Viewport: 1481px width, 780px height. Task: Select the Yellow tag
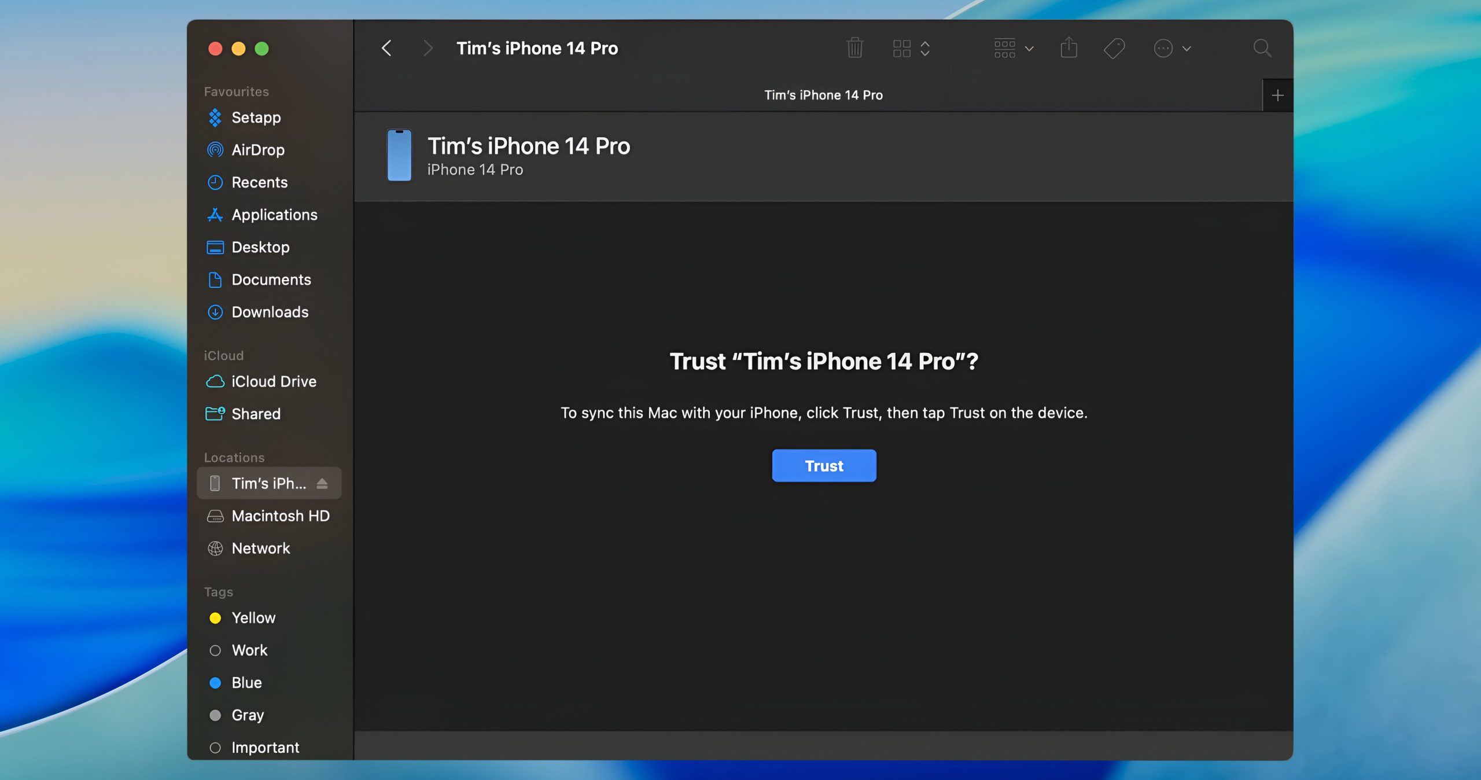(x=269, y=617)
